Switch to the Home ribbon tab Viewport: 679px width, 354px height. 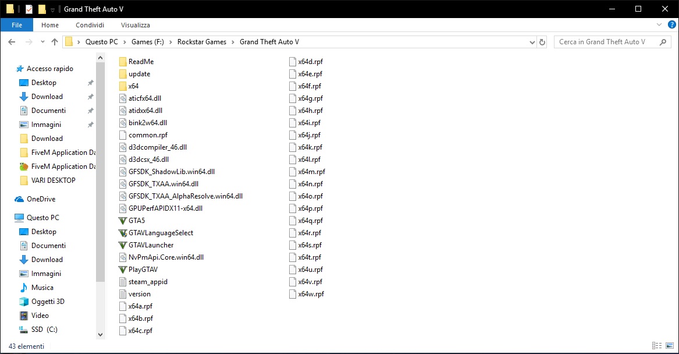click(x=50, y=25)
